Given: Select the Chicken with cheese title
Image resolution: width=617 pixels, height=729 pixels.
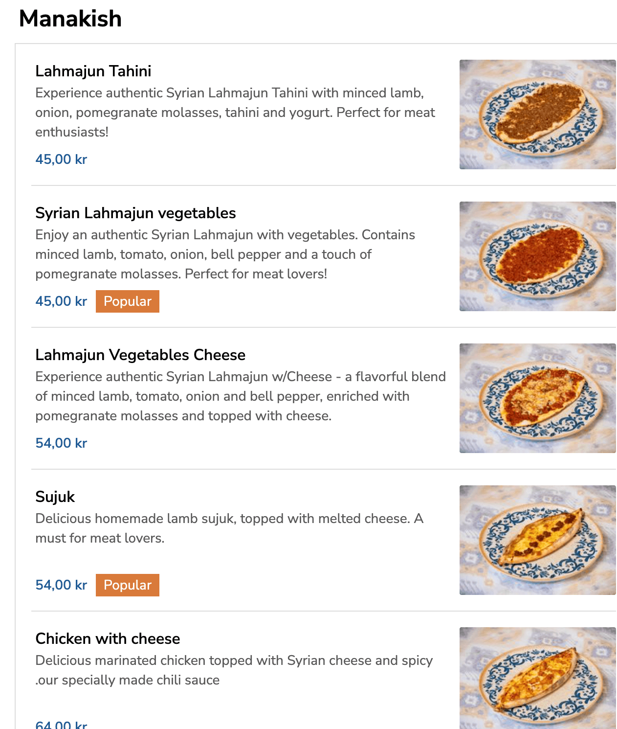Looking at the screenshot, I should (x=108, y=638).
